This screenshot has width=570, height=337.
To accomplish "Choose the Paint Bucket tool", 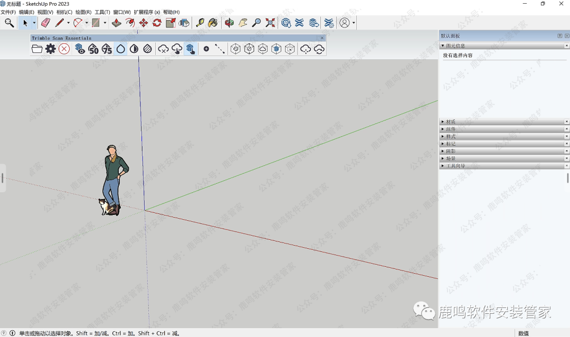I will 213,23.
